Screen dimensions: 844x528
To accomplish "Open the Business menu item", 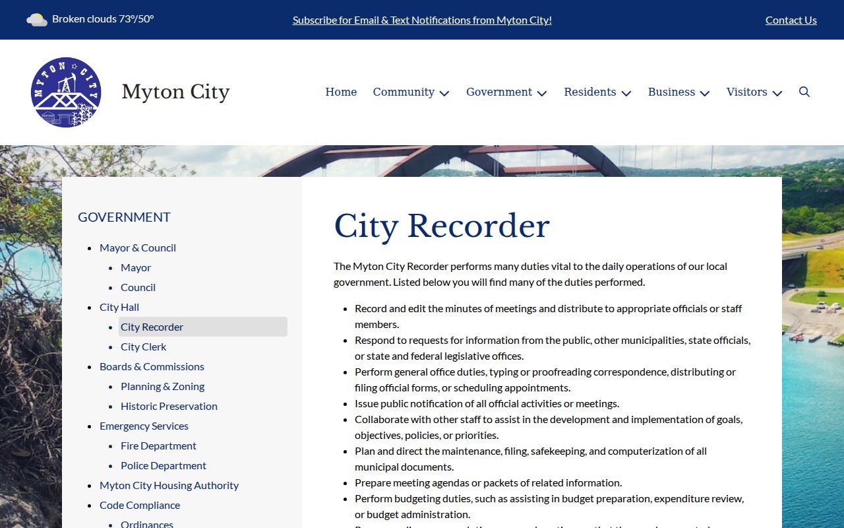I will [671, 92].
